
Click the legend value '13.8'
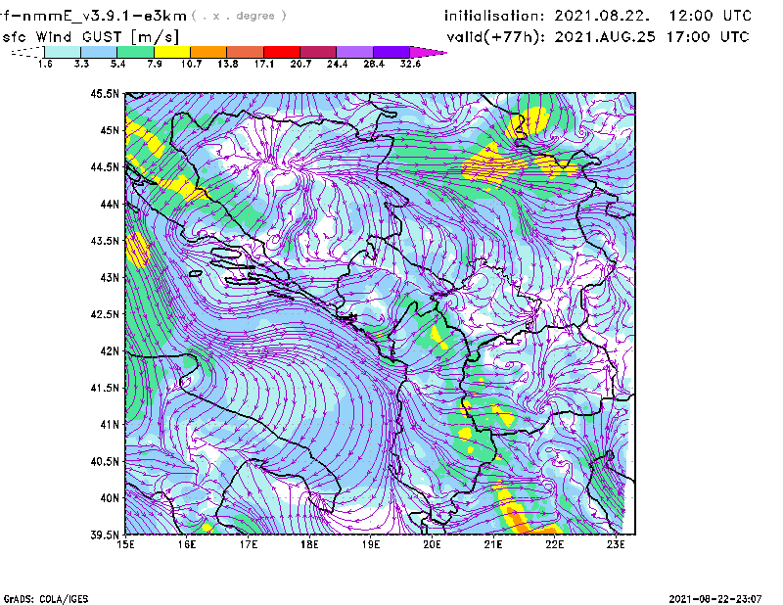coord(228,64)
